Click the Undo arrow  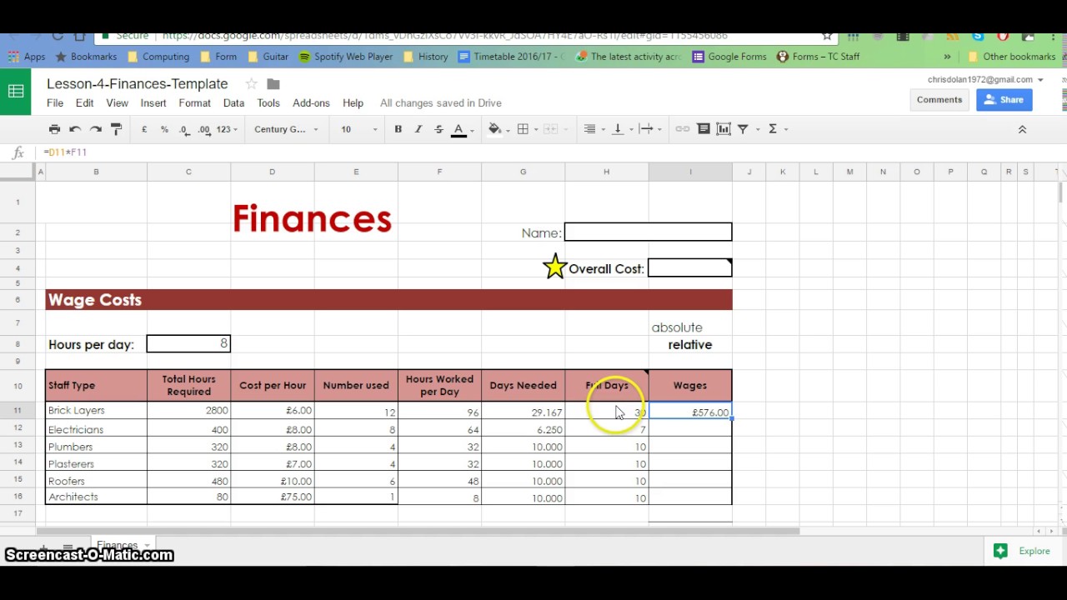(75, 129)
